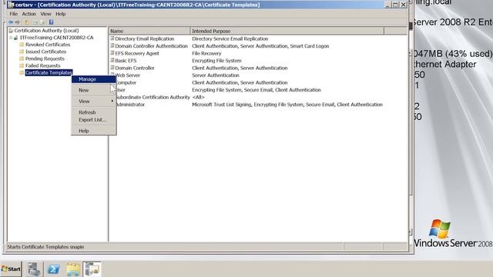Screen dimensions: 493x277
Task: Click status bar text 'Starts Certificate Templates snapin'
Action: pyautogui.click(x=45, y=247)
